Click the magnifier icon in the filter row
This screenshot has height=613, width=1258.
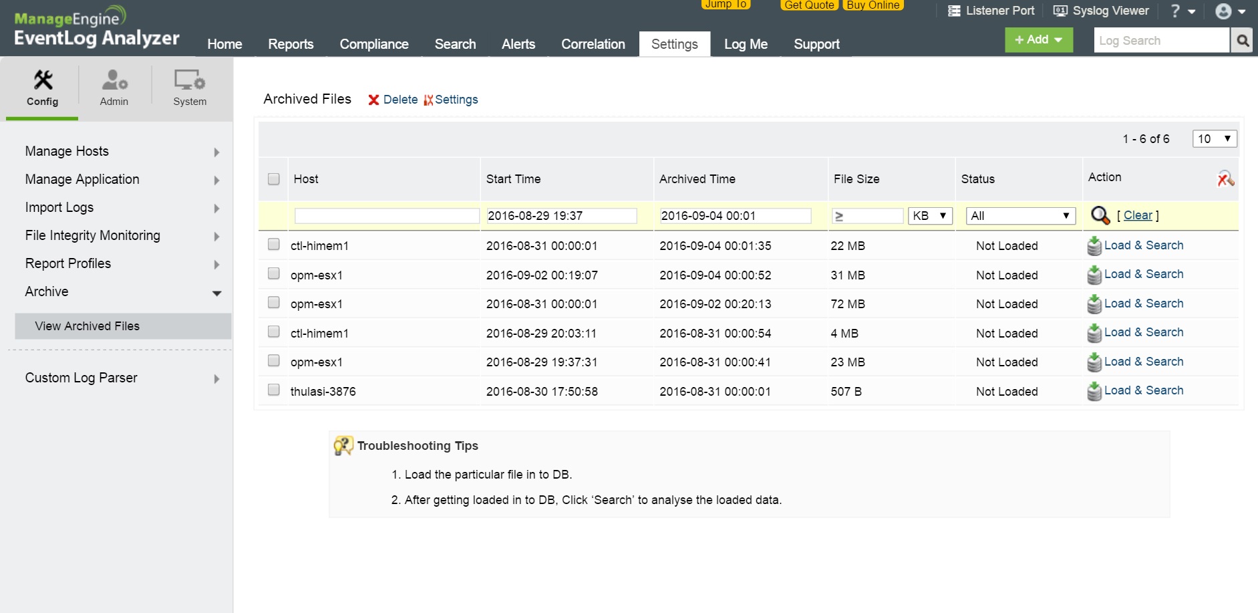(1100, 215)
